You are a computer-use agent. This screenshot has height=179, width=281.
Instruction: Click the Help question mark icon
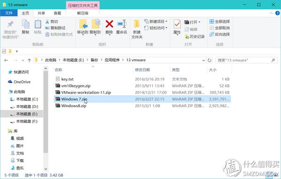pos(277,13)
